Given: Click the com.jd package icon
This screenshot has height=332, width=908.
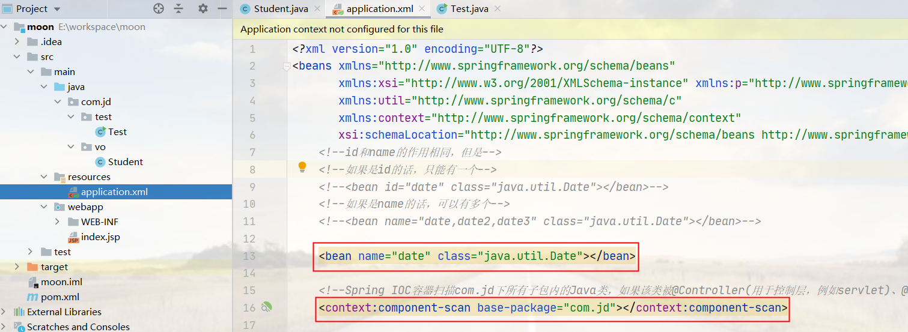Looking at the screenshot, I should coord(73,102).
